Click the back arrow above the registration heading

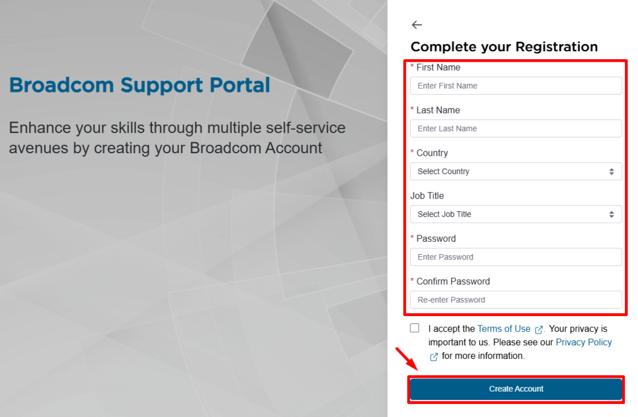(x=417, y=25)
